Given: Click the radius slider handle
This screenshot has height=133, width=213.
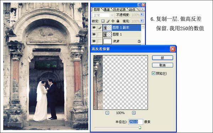Looking at the screenshot, I should click(x=140, y=128).
